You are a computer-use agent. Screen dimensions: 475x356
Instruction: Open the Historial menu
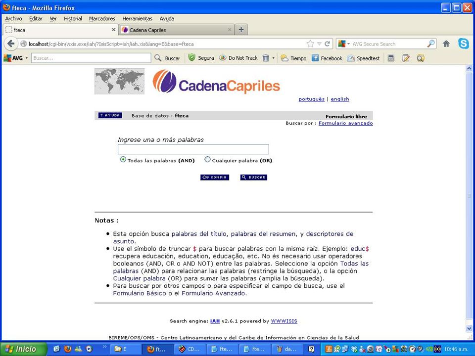pyautogui.click(x=73, y=18)
